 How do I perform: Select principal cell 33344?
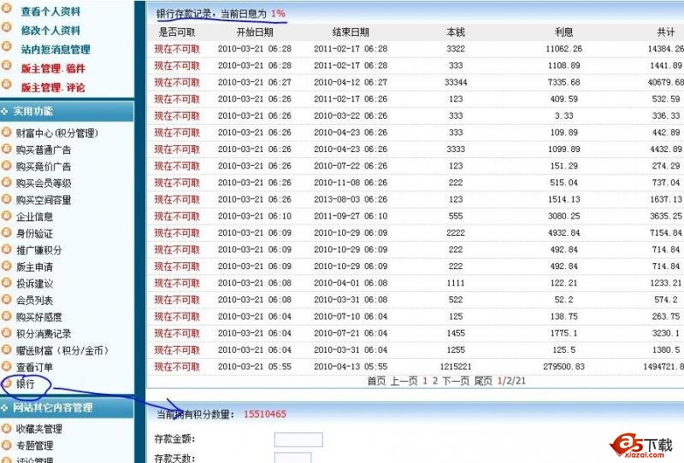[x=456, y=82]
